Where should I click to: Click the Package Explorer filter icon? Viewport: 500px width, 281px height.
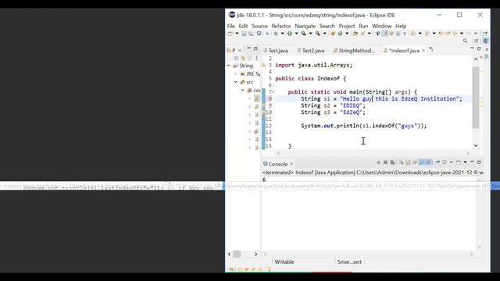[x=250, y=58]
